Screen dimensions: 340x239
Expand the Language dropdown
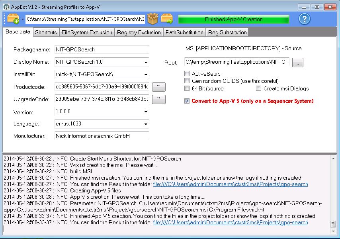pyautogui.click(x=146, y=124)
